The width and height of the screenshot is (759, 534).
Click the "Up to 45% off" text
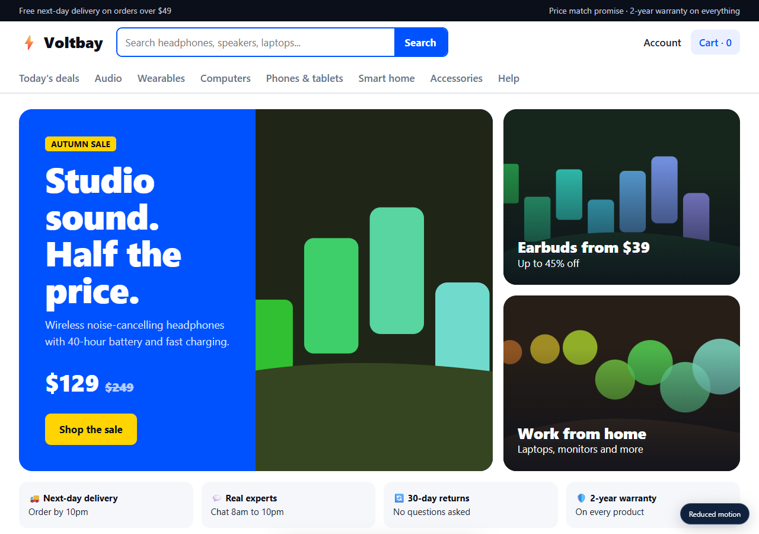tap(548, 263)
